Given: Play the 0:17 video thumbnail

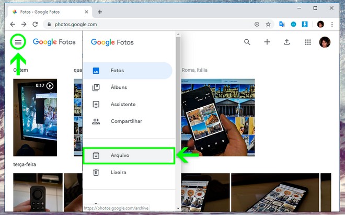Looking at the screenshot, I should [35, 117].
